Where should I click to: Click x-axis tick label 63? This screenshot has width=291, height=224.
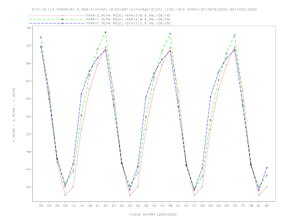tap(211, 206)
